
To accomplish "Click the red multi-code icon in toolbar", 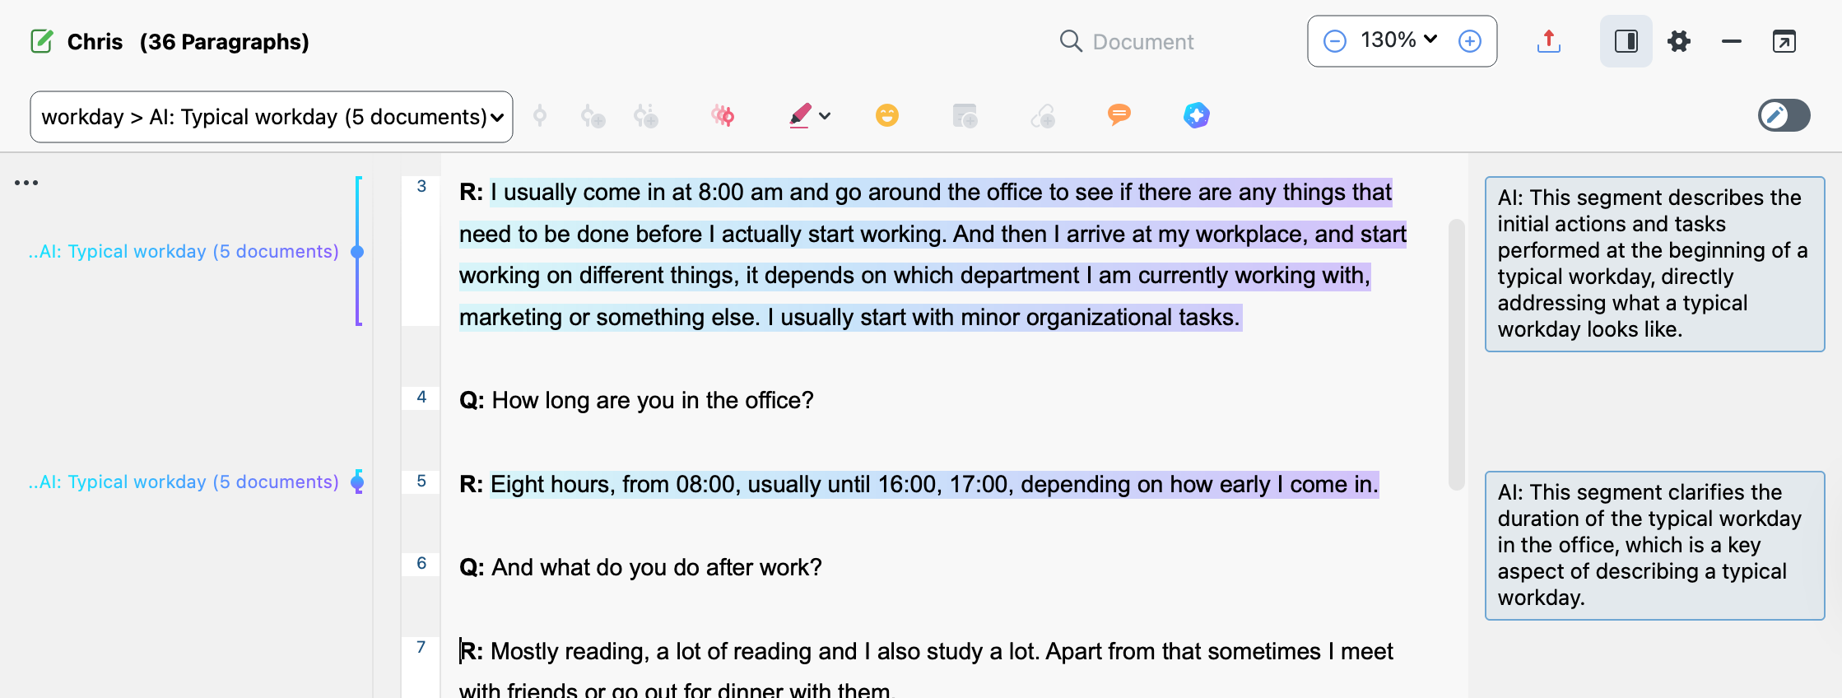I will pyautogui.click(x=723, y=115).
